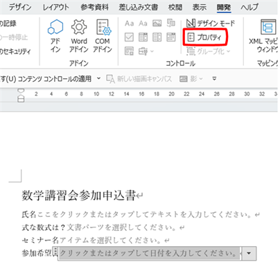
Task: Open ヘルプ tab
Action: [x=250, y=7]
